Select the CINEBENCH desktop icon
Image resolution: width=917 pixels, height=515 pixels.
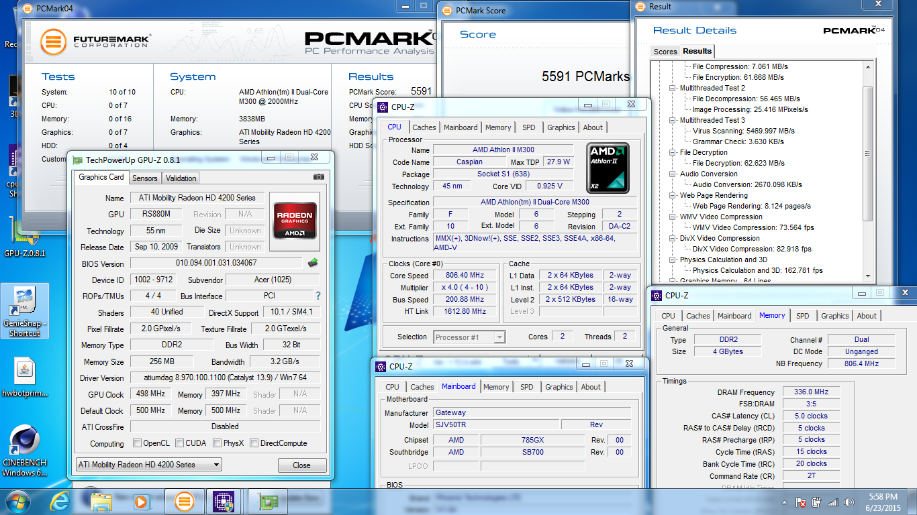[24, 451]
